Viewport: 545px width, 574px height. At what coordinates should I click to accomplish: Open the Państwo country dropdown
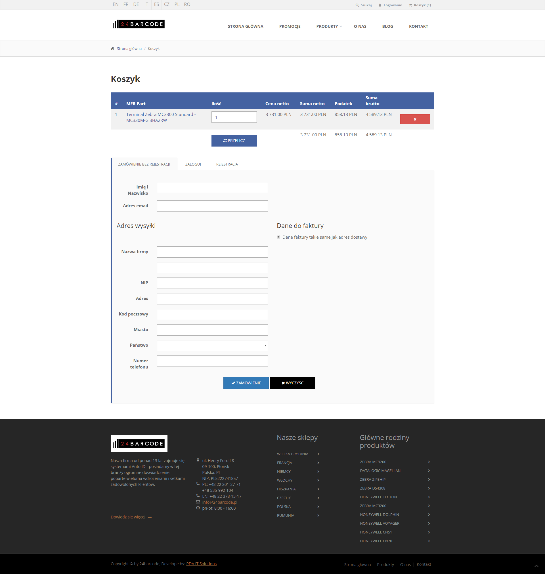coord(212,346)
